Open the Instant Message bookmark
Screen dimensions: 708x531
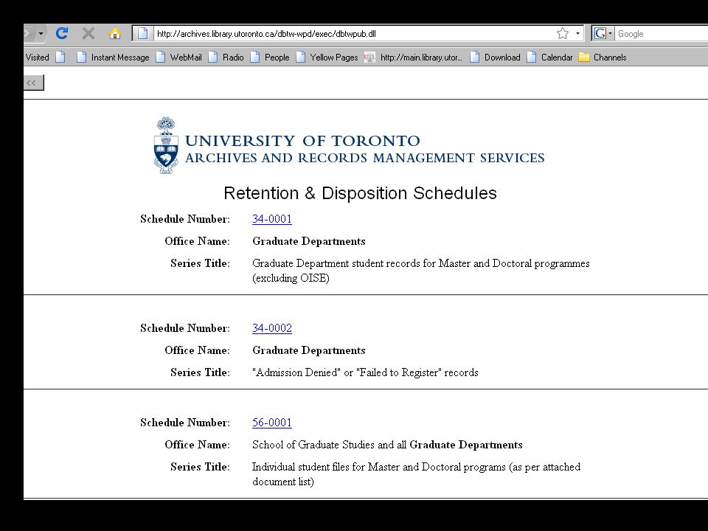pyautogui.click(x=113, y=58)
